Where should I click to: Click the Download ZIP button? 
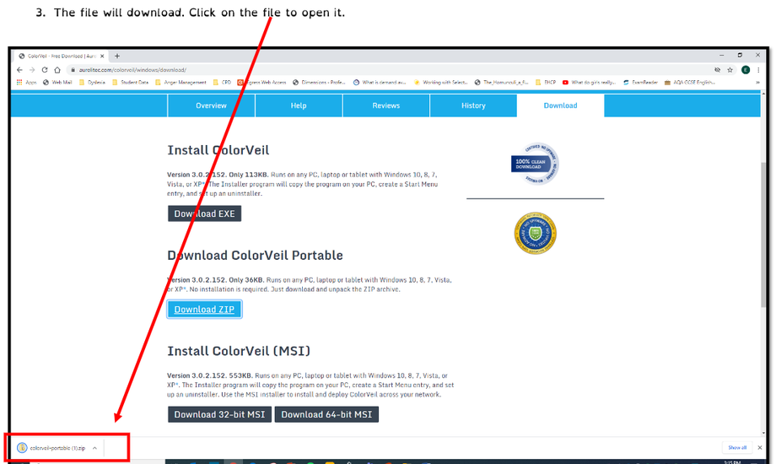pos(204,310)
